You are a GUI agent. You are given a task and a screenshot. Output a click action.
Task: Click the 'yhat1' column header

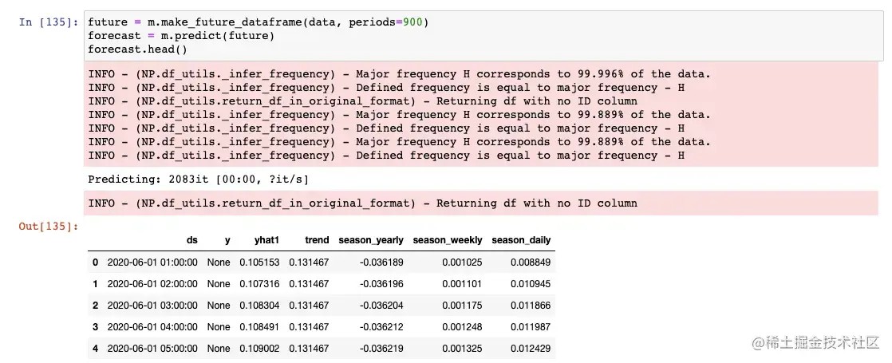pos(256,240)
